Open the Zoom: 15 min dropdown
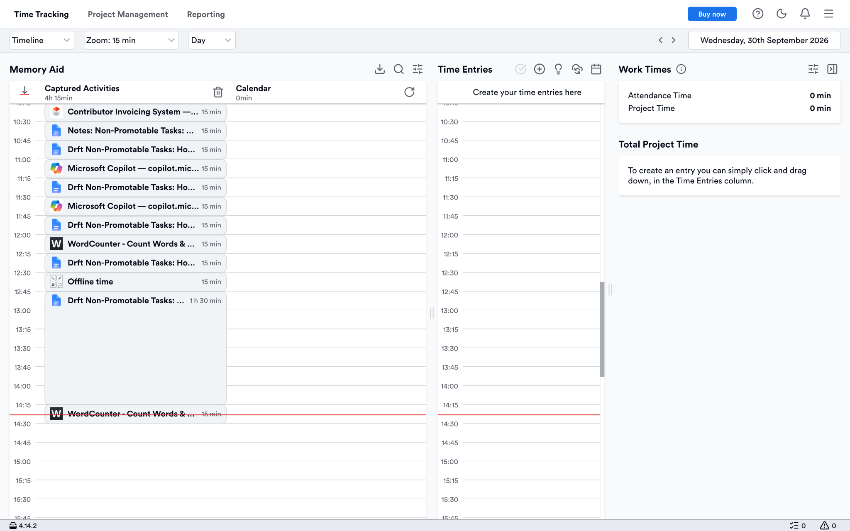 pyautogui.click(x=131, y=40)
